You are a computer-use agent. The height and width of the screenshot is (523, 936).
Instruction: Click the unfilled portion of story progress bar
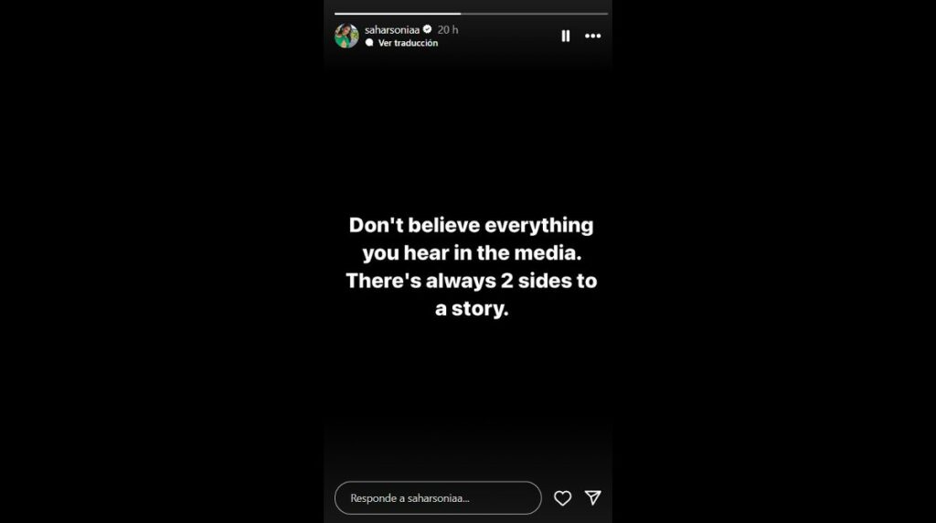(534, 13)
